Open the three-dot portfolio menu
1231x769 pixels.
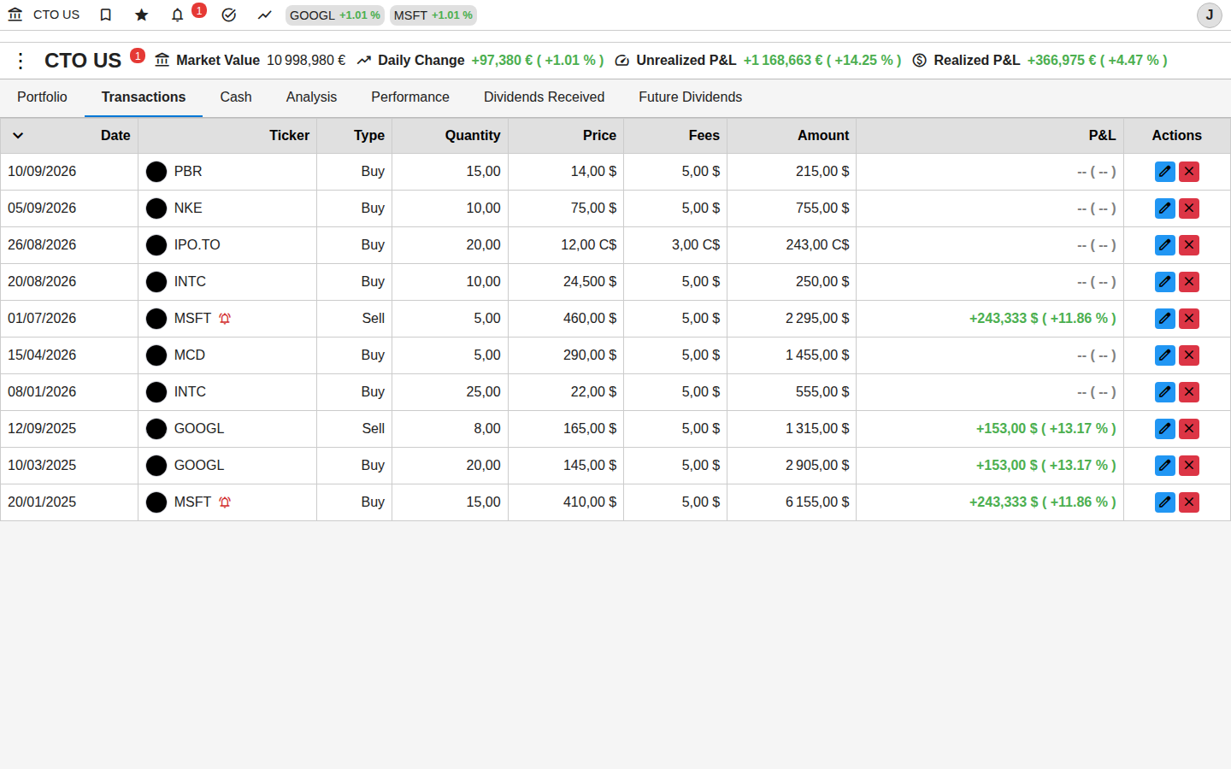(21, 61)
